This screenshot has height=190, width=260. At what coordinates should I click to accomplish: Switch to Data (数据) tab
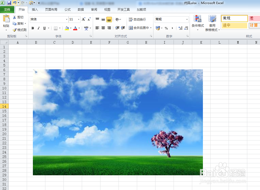pyautogui.click(x=81, y=10)
